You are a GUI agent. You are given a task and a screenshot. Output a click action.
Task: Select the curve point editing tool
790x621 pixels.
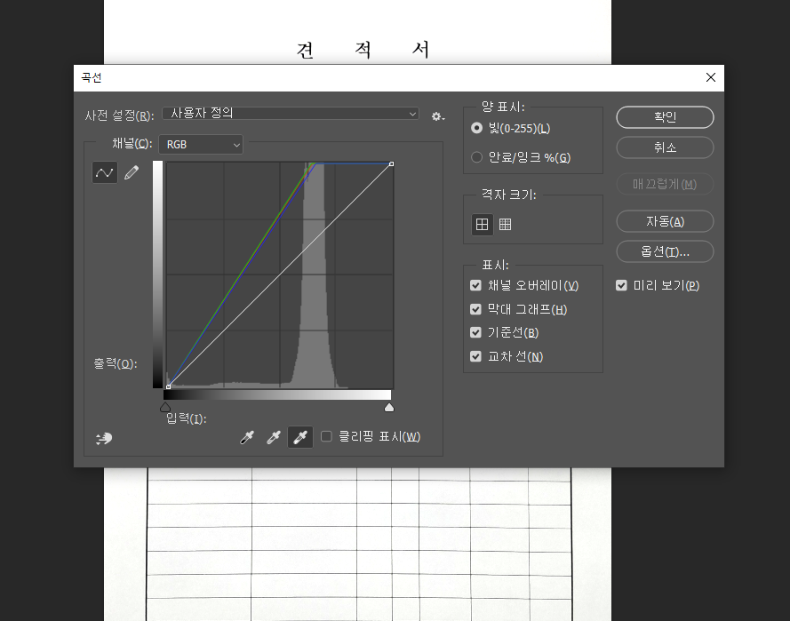coord(105,172)
